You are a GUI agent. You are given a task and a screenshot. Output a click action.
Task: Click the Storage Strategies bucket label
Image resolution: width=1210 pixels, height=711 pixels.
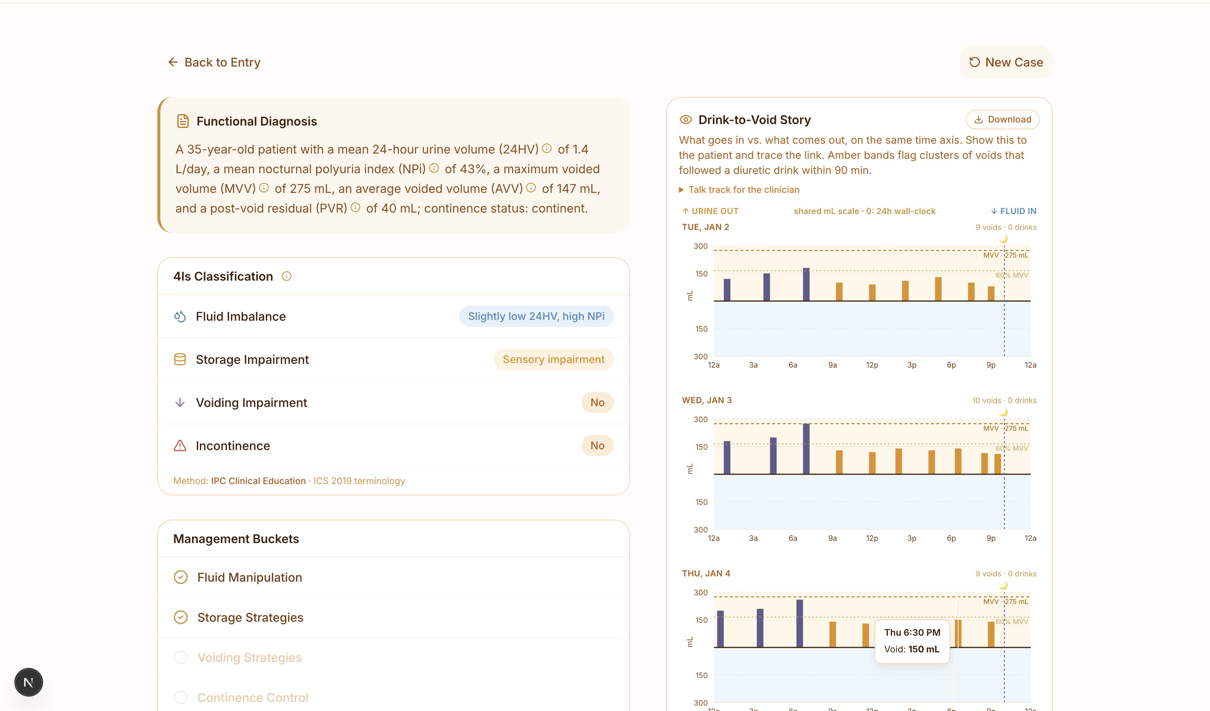tap(250, 617)
